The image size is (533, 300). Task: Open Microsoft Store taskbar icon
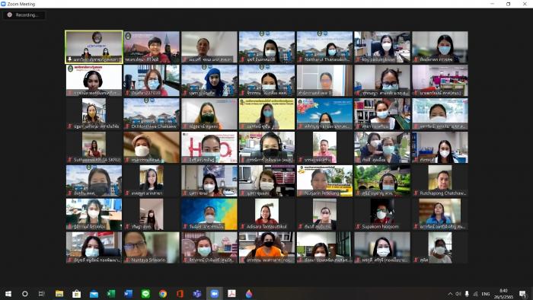[x=77, y=294]
